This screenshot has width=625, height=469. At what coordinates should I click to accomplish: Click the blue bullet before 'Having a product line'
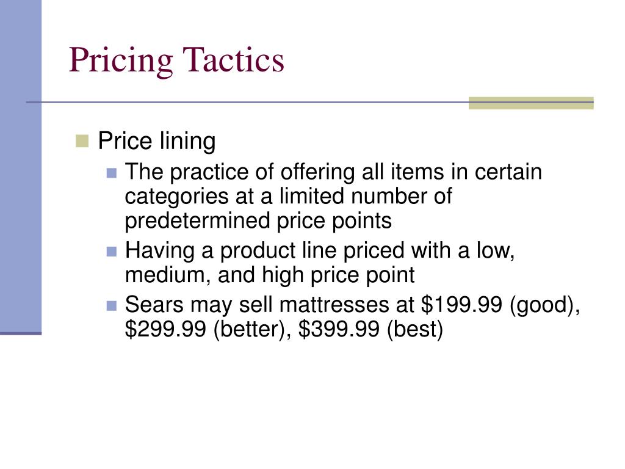[112, 251]
